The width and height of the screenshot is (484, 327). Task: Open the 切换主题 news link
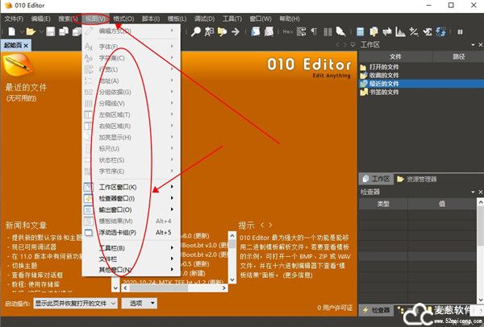tap(24, 265)
